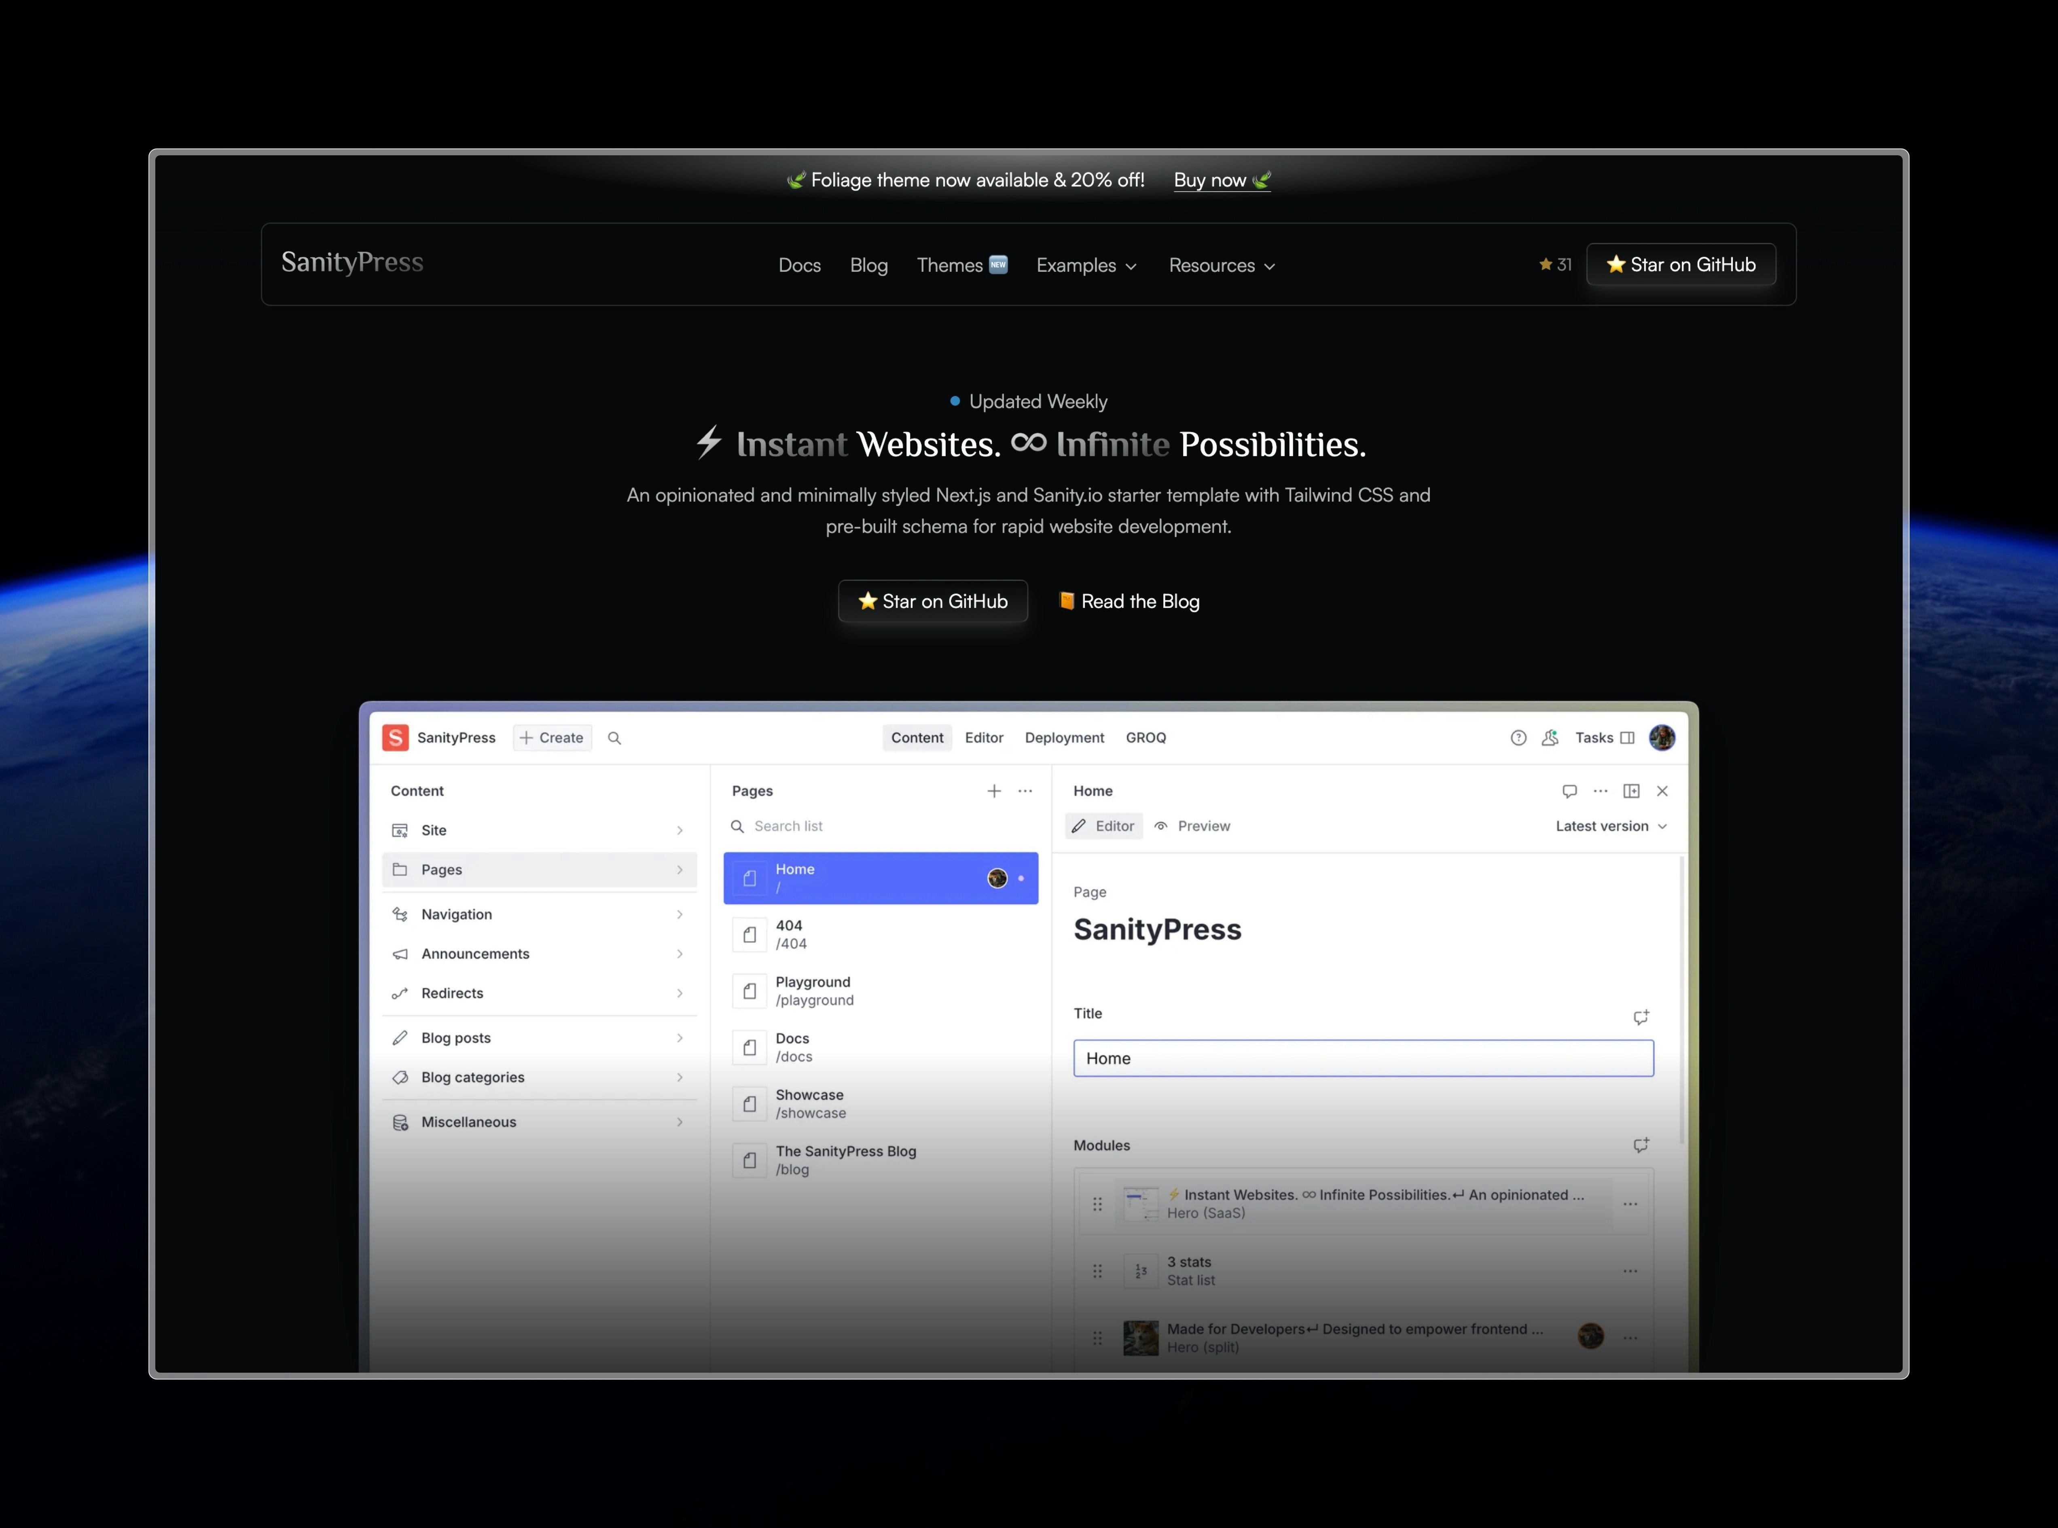Open comments speech-bubble icon in Home pane

click(x=1570, y=791)
